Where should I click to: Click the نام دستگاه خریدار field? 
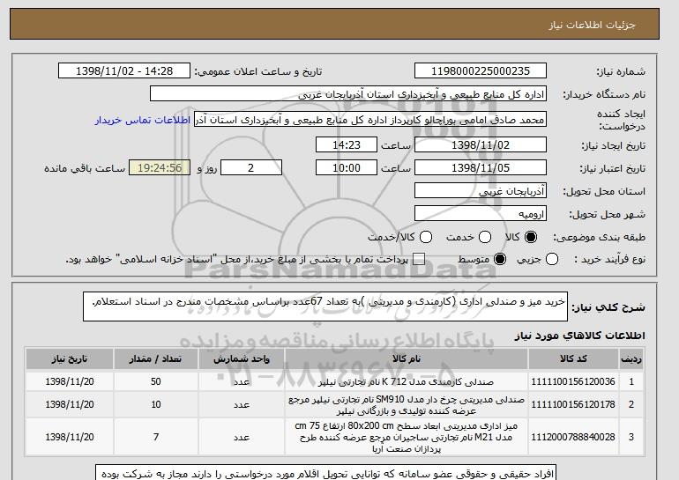point(348,94)
